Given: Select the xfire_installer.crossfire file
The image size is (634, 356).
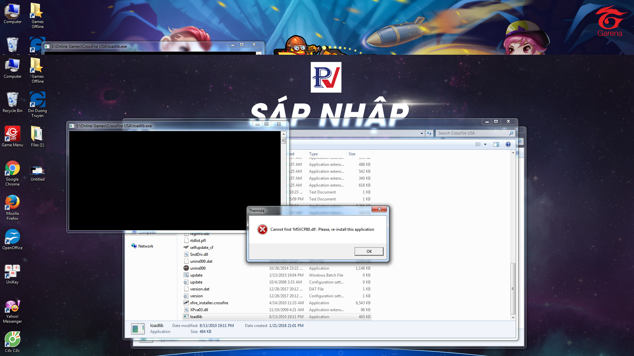Looking at the screenshot, I should [x=209, y=303].
